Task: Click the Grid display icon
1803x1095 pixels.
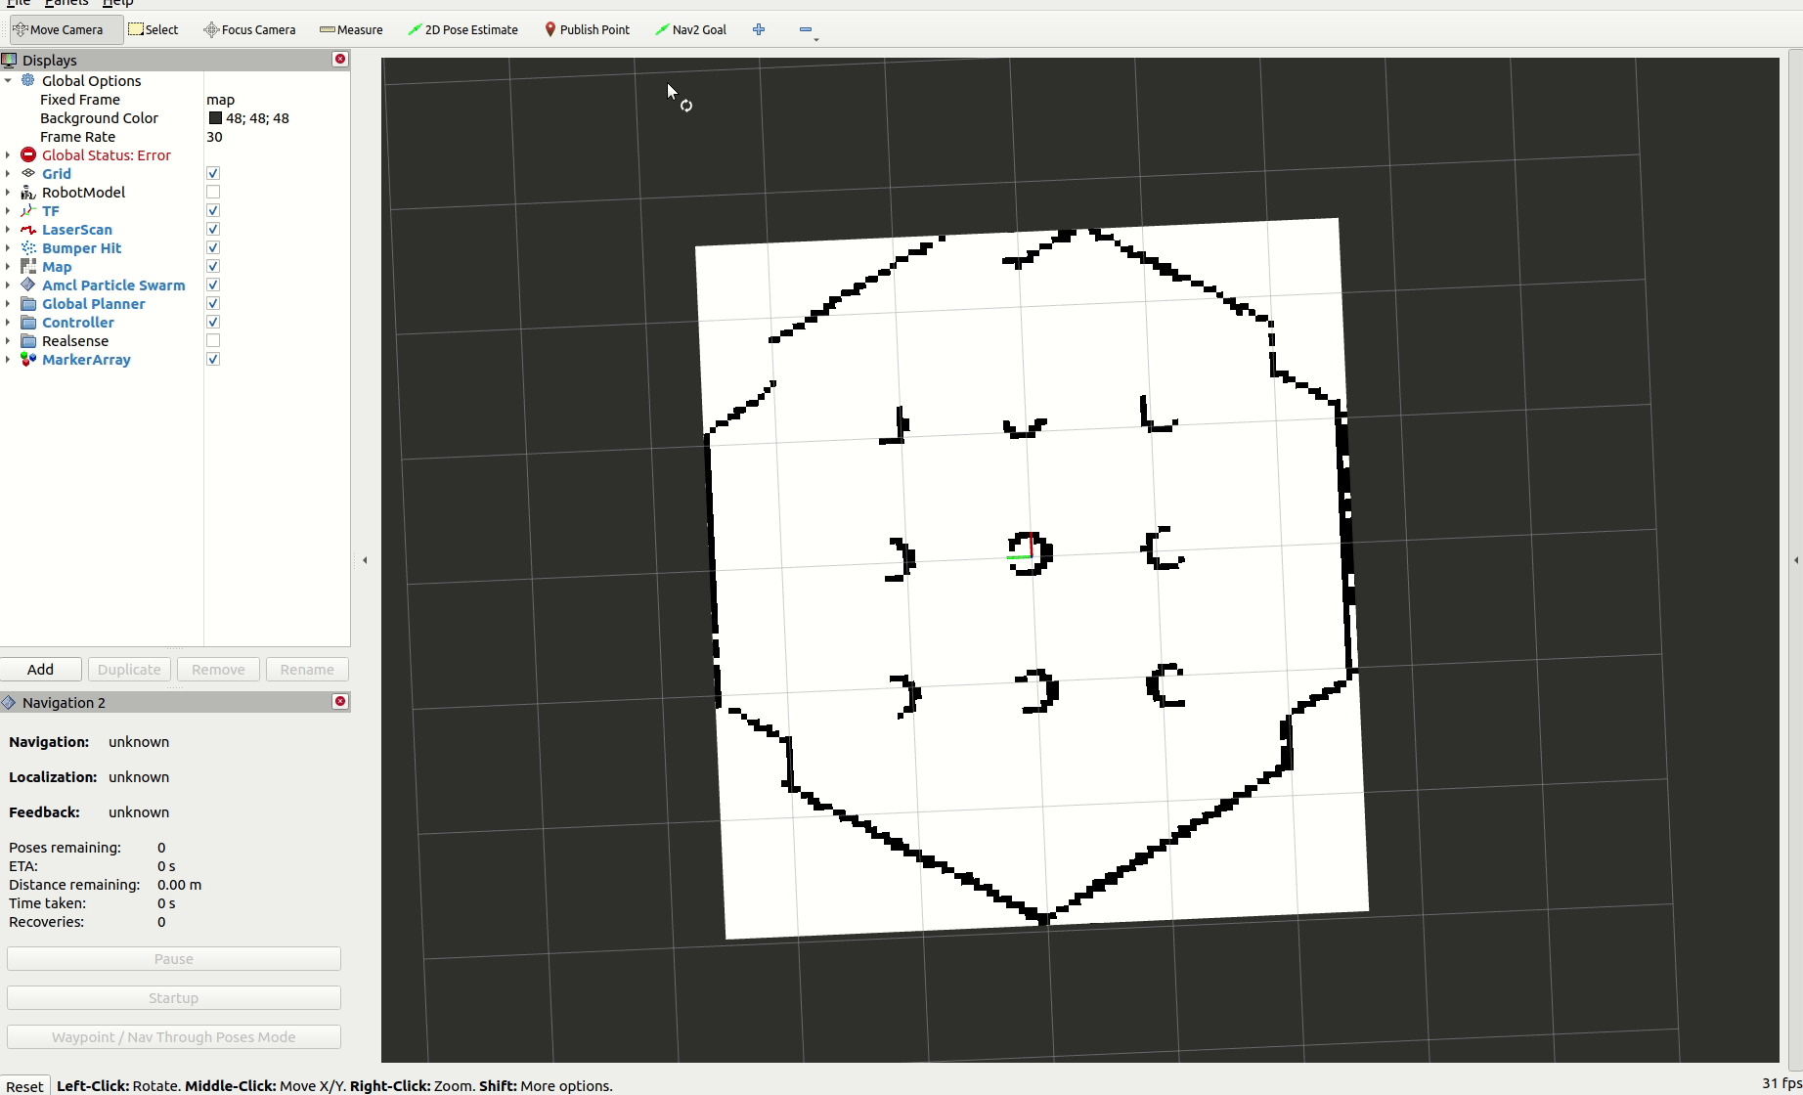Action: 28,173
